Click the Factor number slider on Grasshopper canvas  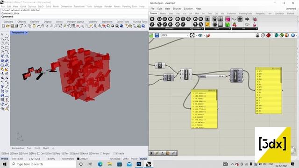[x=212, y=77]
